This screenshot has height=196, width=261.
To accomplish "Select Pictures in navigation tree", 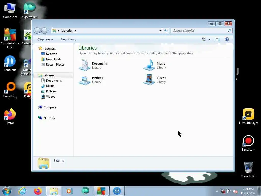I will [49, 91].
